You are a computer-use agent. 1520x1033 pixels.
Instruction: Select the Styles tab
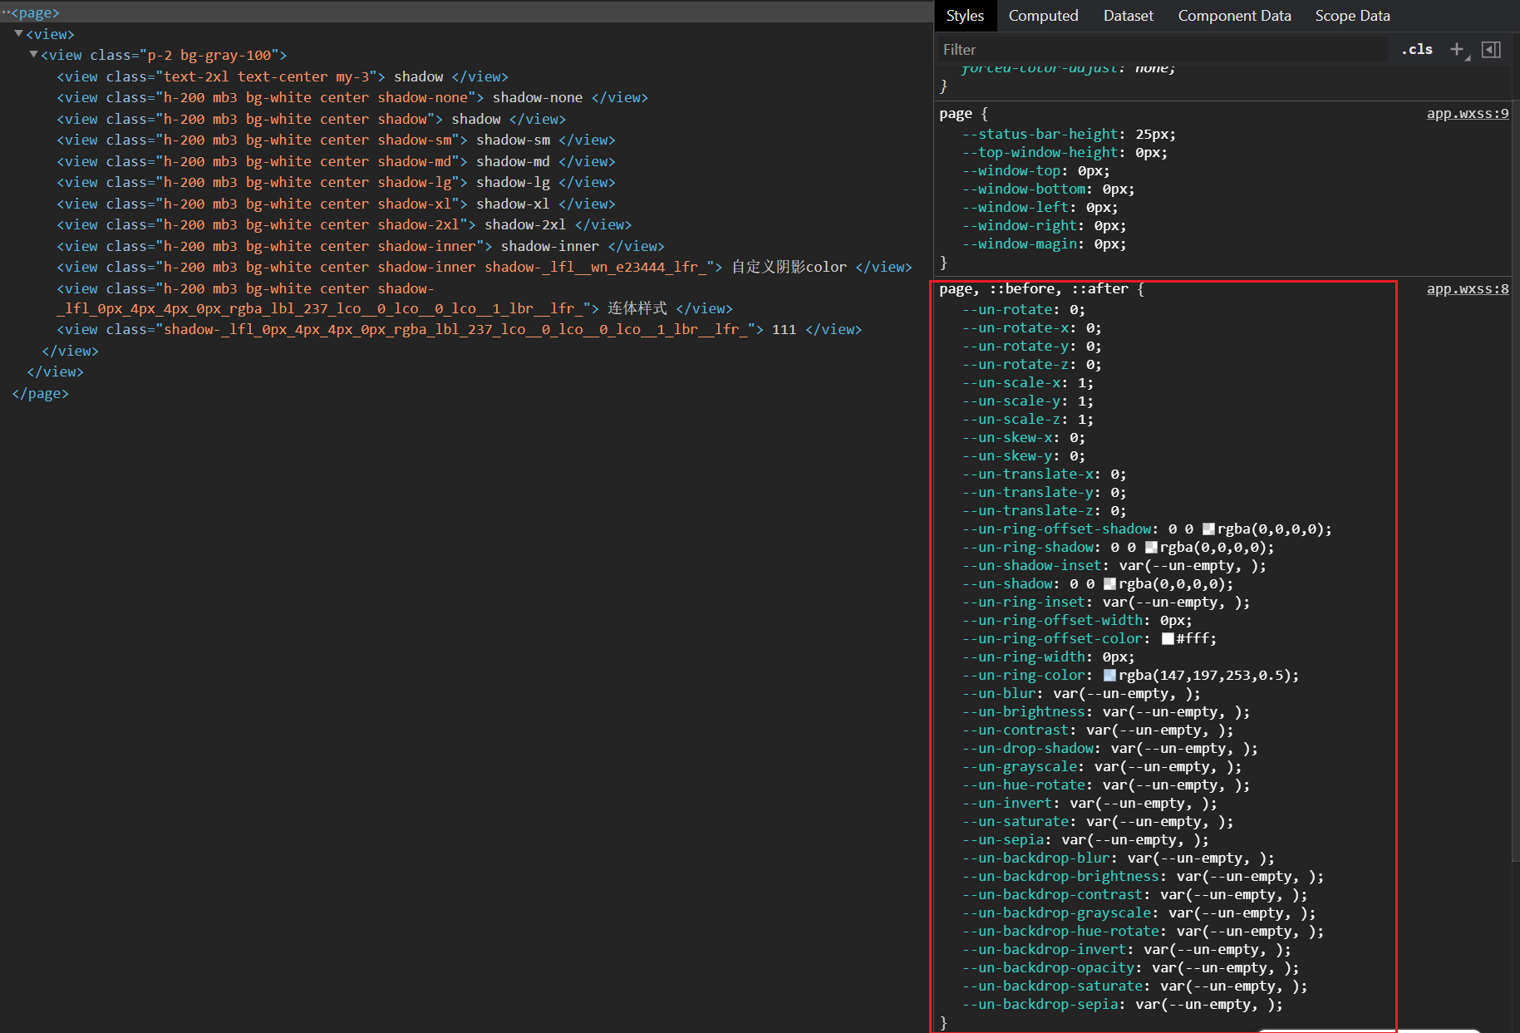pyautogui.click(x=964, y=15)
